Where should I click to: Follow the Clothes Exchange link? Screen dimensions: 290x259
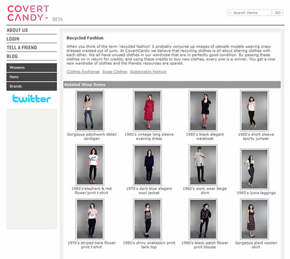pyautogui.click(x=83, y=71)
